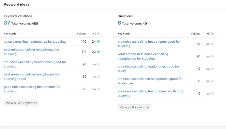Click grey KD dot for 'good noise cancelling' variation

pos(98,89)
